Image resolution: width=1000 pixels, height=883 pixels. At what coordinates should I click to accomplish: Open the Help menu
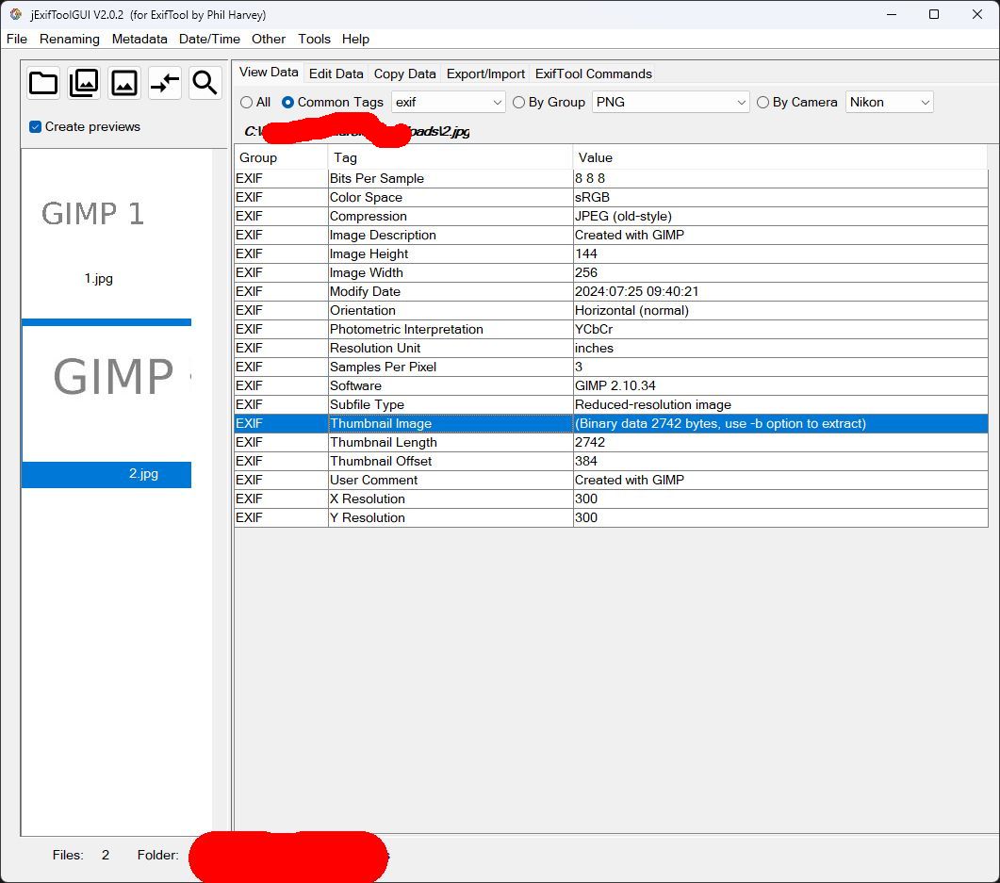(355, 39)
